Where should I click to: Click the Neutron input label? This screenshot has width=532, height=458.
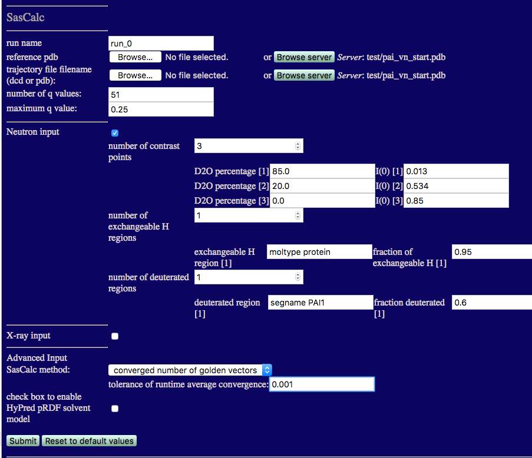[x=32, y=131]
